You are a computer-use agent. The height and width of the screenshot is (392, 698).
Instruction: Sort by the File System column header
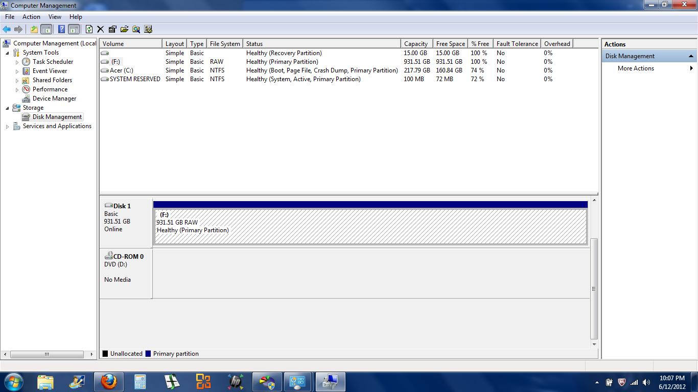point(225,44)
